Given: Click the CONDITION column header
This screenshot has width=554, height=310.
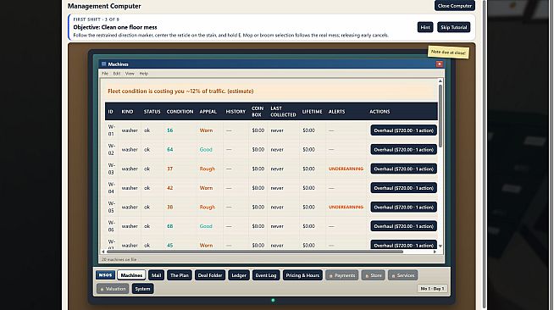Looking at the screenshot, I should tap(180, 111).
